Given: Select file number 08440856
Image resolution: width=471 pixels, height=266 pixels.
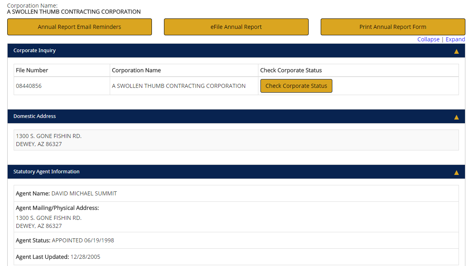Looking at the screenshot, I should coord(28,85).
